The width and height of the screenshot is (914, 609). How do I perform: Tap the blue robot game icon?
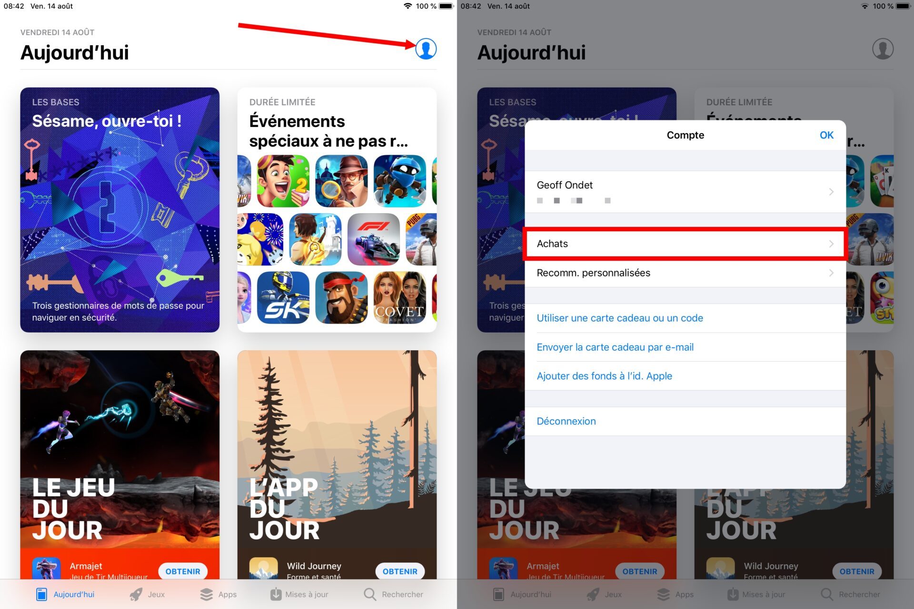click(x=399, y=181)
